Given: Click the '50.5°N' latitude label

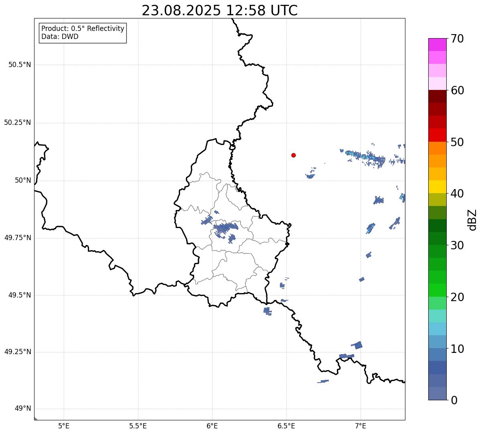Looking at the screenshot, I should (x=20, y=65).
